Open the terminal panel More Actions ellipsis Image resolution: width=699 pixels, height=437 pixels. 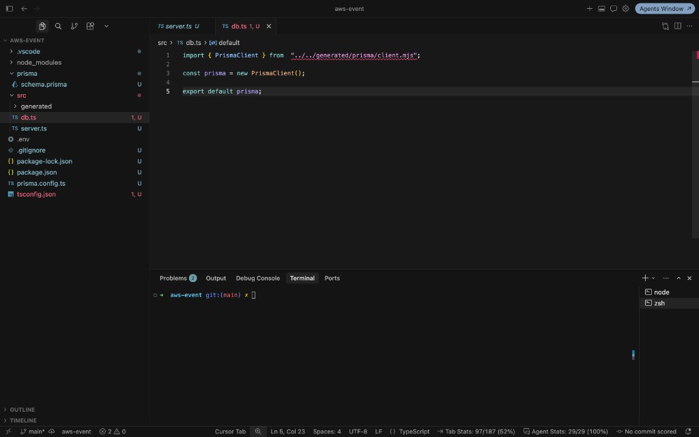pos(666,278)
